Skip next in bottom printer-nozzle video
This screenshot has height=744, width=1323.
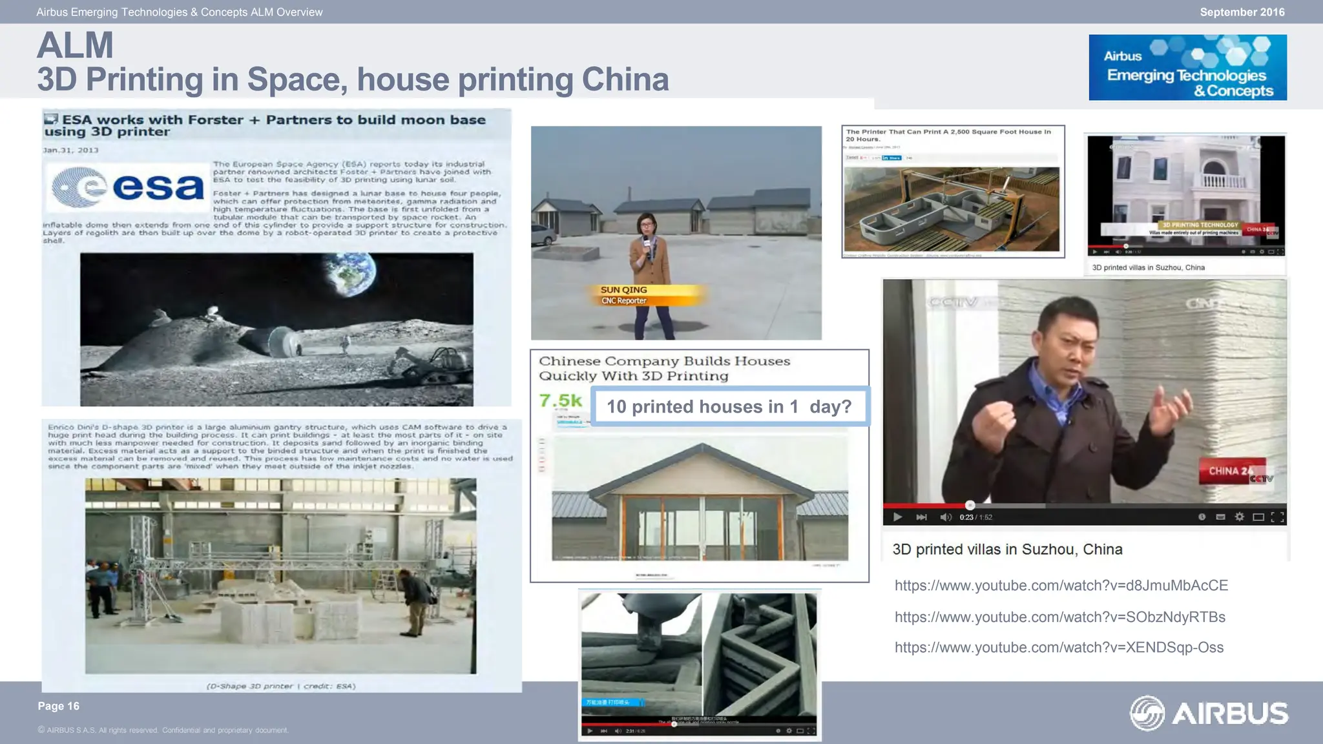click(604, 731)
